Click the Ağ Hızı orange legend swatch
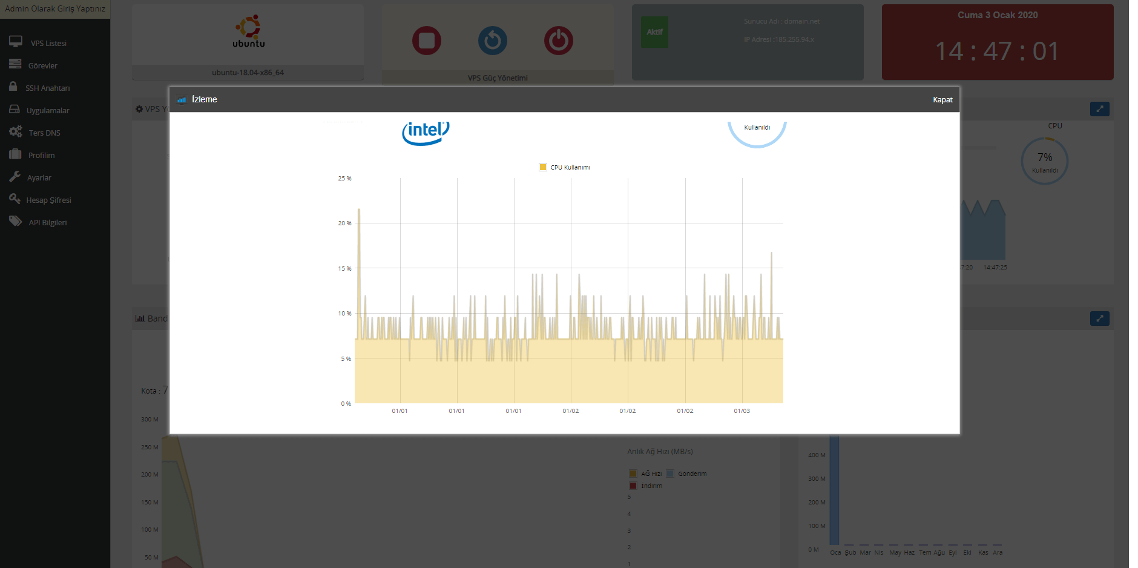 click(x=633, y=474)
